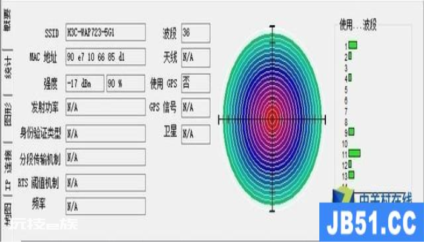Screen dimensions: 424x242
Task: Click the 使用 GPS label
Action: point(164,83)
